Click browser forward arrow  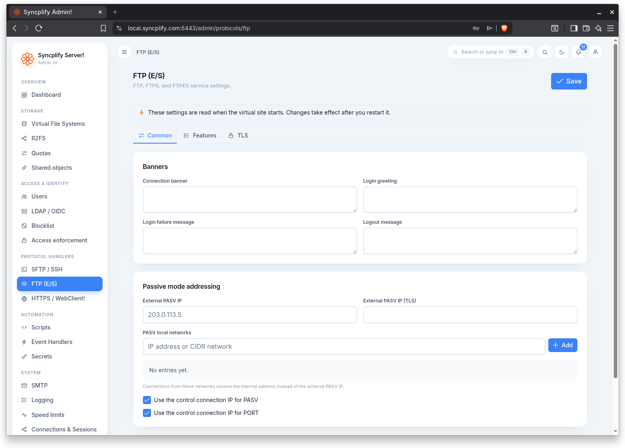(x=27, y=28)
